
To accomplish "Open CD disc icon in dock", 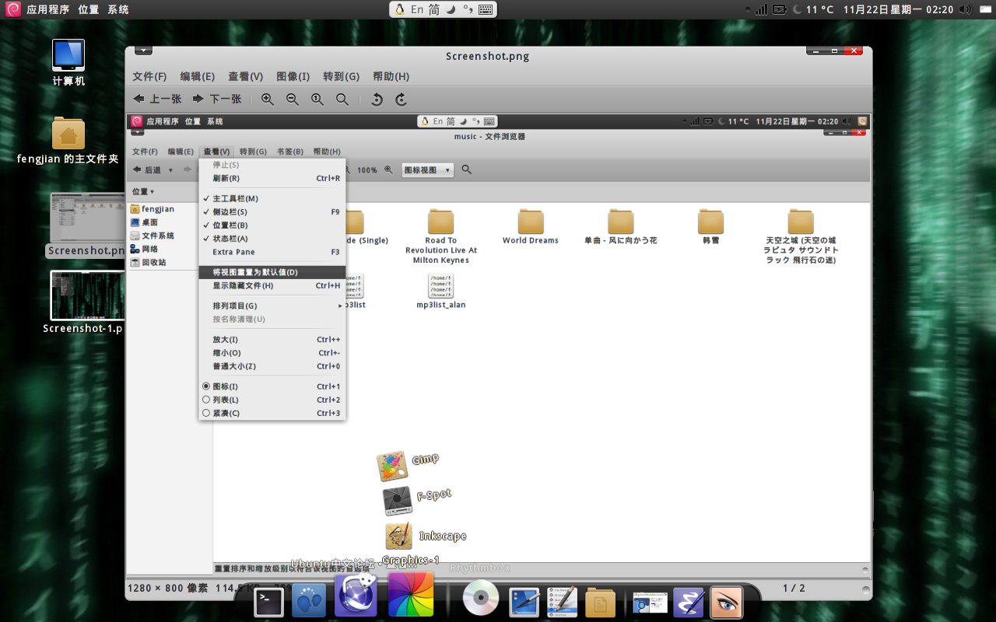I will coord(480,599).
